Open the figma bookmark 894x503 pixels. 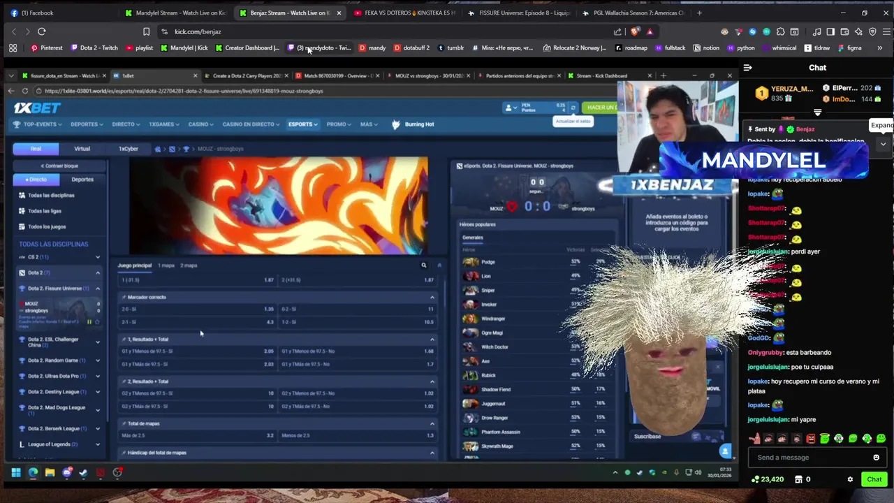[849, 48]
